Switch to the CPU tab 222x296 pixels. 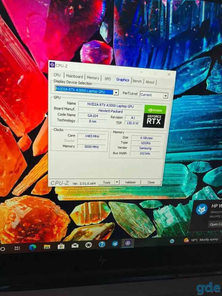(57, 75)
